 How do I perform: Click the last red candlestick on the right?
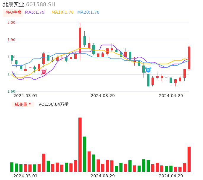[189, 58]
